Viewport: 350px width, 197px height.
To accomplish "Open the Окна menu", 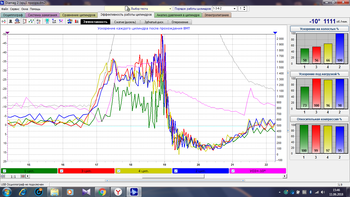I will click(x=25, y=9).
